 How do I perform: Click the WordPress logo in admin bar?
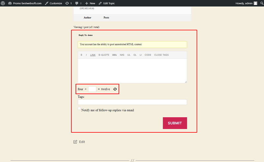click(3, 3)
